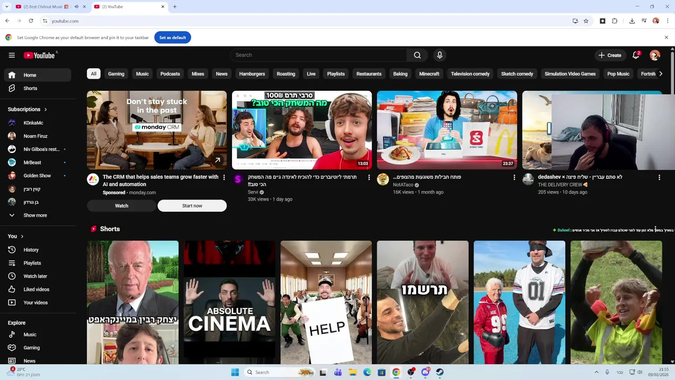
Task: Click the YouTube logo
Action: click(40, 55)
